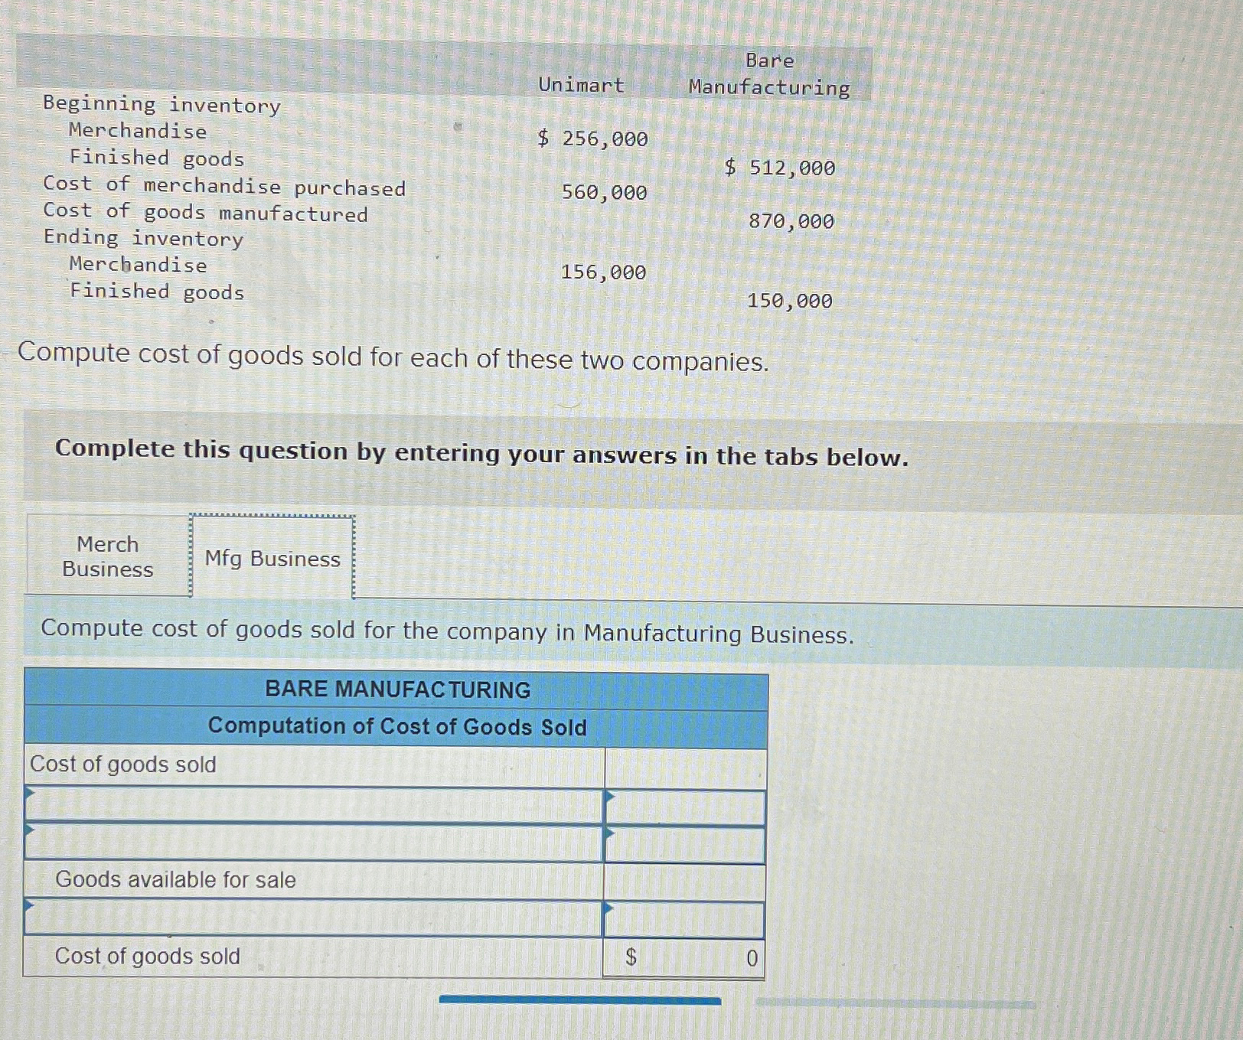Viewport: 1243px width, 1040px height.
Task: Click Finished goods under Ending inventory
Action: coord(157,292)
